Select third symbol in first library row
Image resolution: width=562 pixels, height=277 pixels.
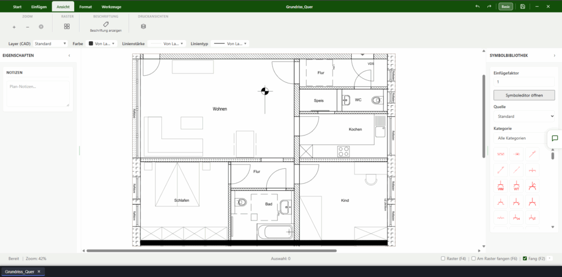[532, 154]
